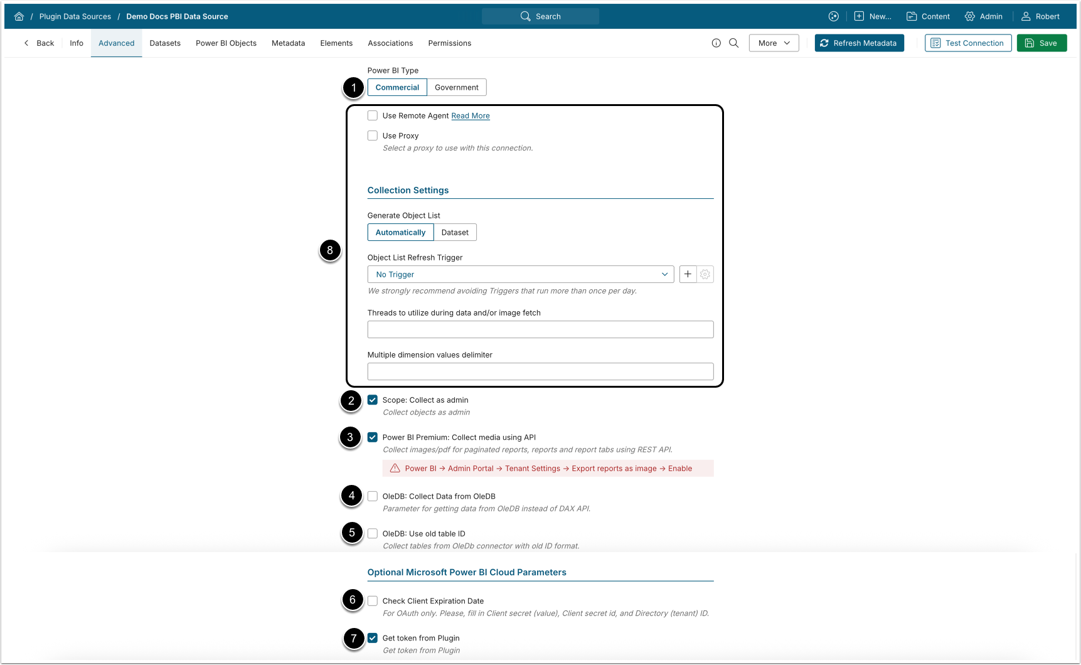1081x665 pixels.
Task: Open the search magnifier beside the info icon
Action: coord(734,43)
